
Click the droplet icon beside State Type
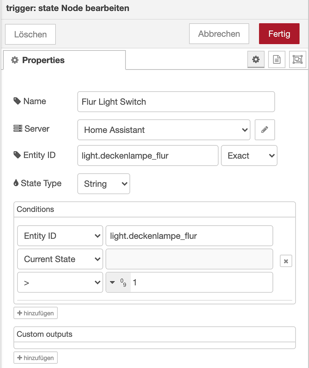coord(17,183)
